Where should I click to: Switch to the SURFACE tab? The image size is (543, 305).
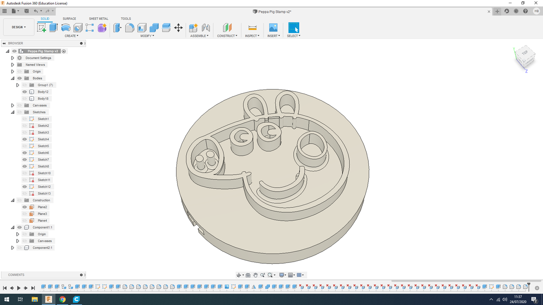point(69,19)
